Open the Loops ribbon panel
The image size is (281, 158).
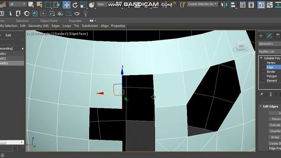point(67,26)
